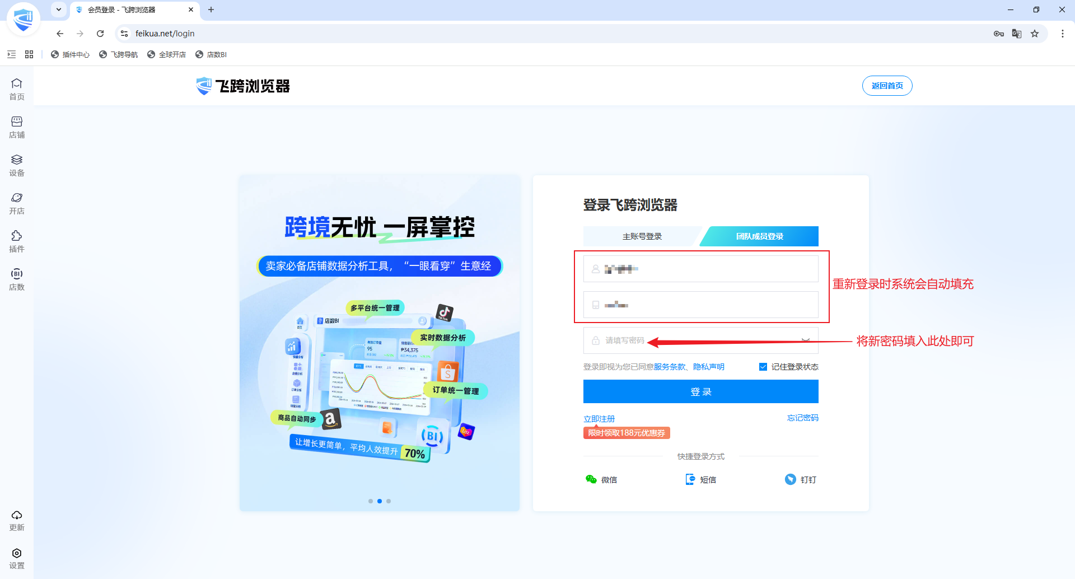Viewport: 1075px width, 579px height.
Task: Open 设置 settings in the sidebar
Action: (17, 559)
